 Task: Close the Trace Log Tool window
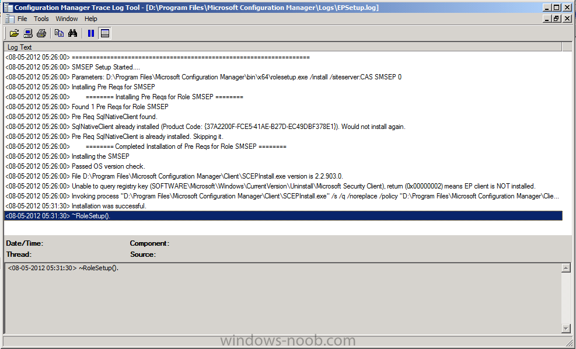[567, 8]
